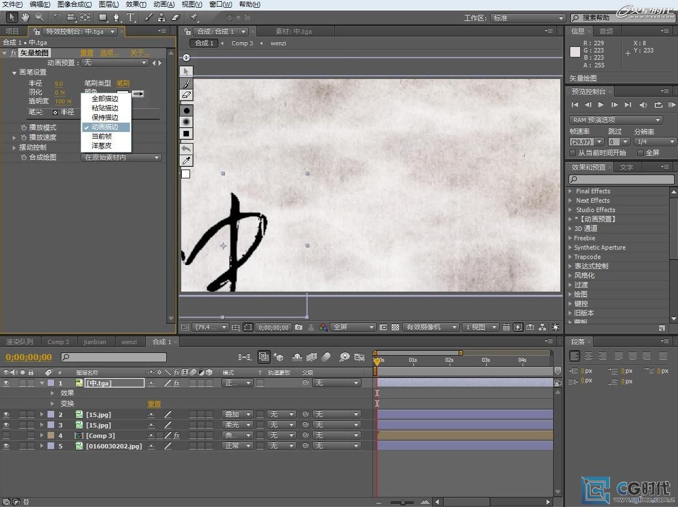Hide layer 3 15.jpg with eye icon
This screenshot has height=507, width=678.
pos(6,425)
